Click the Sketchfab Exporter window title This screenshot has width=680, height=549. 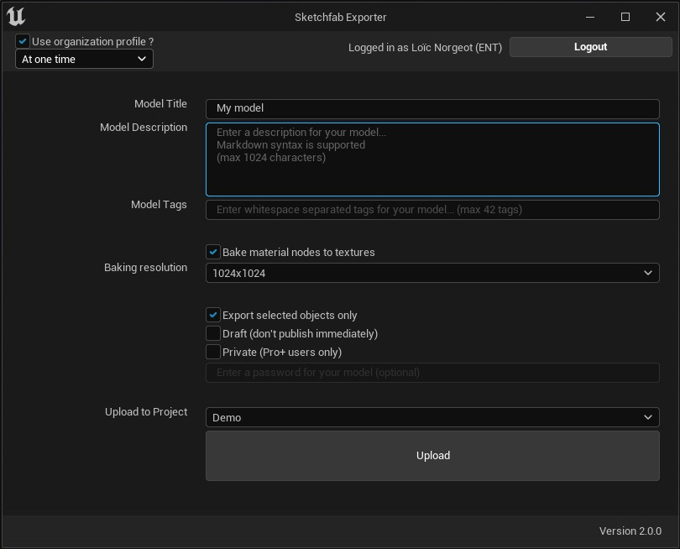tap(341, 18)
